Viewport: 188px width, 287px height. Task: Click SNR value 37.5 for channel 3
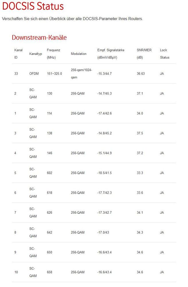tap(140, 133)
